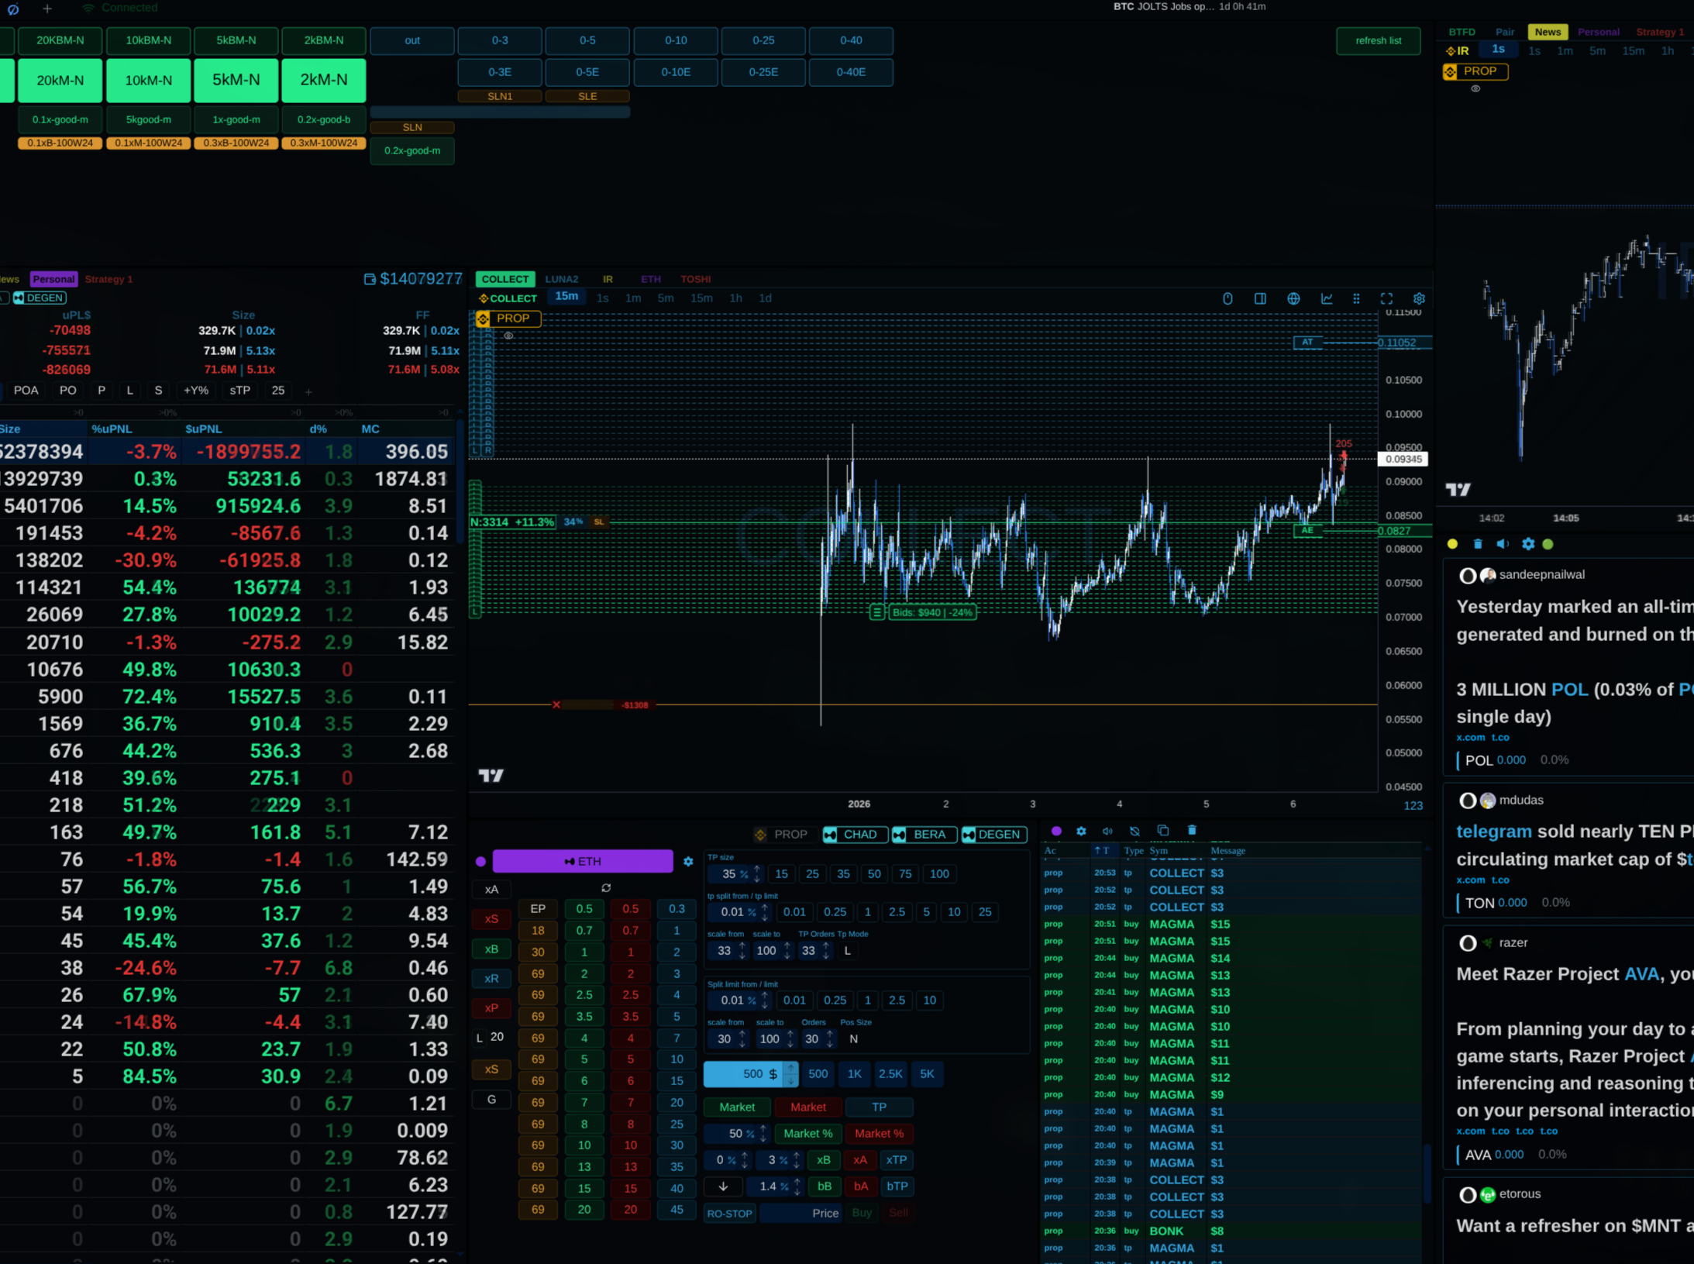Viewport: 1694px width, 1264px height.
Task: Select the 2.5K size preset
Action: point(890,1074)
